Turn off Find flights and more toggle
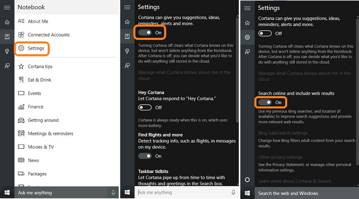The height and width of the screenshot is (199, 359). pos(145,156)
